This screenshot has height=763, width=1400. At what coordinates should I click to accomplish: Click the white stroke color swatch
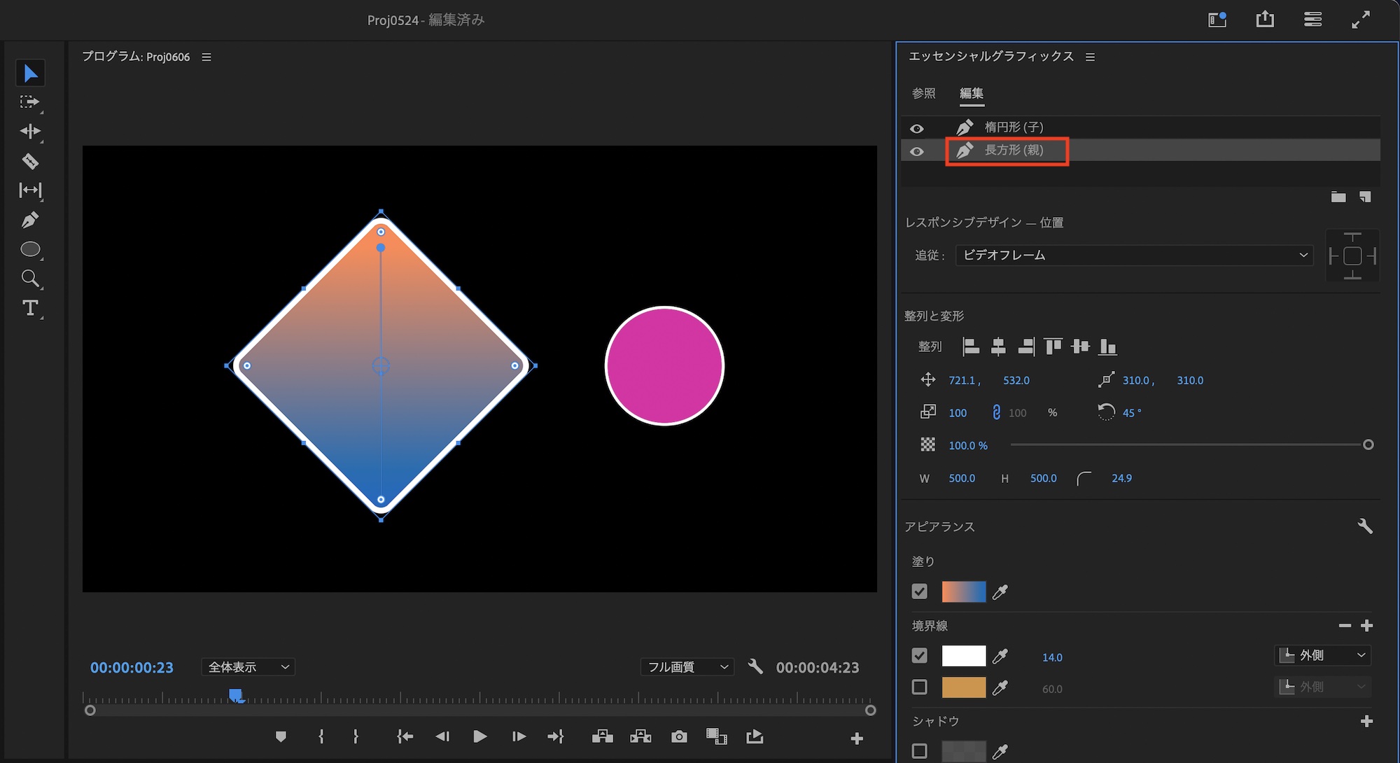click(x=963, y=656)
